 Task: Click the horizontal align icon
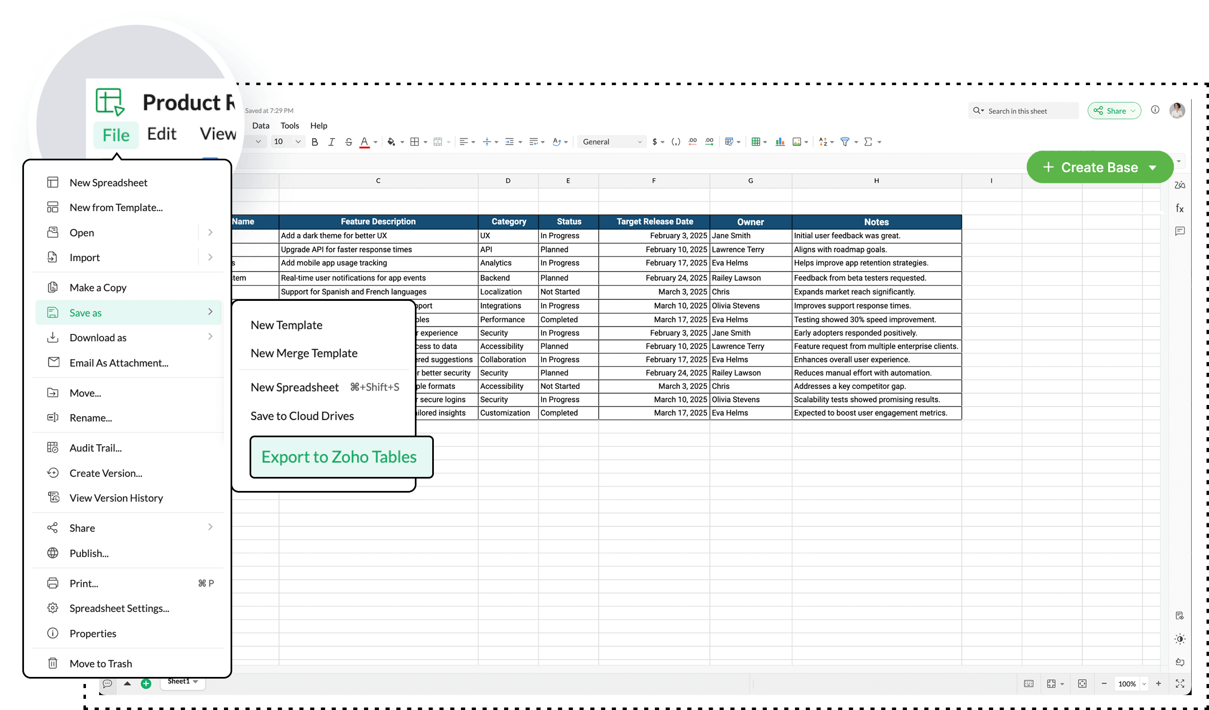click(464, 142)
